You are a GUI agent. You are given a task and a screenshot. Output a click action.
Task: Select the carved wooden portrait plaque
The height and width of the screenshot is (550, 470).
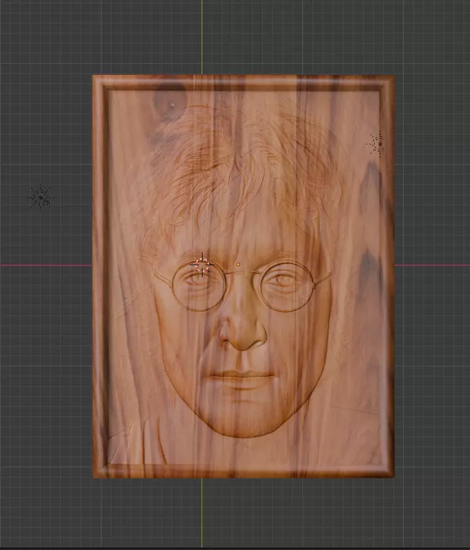[244, 276]
